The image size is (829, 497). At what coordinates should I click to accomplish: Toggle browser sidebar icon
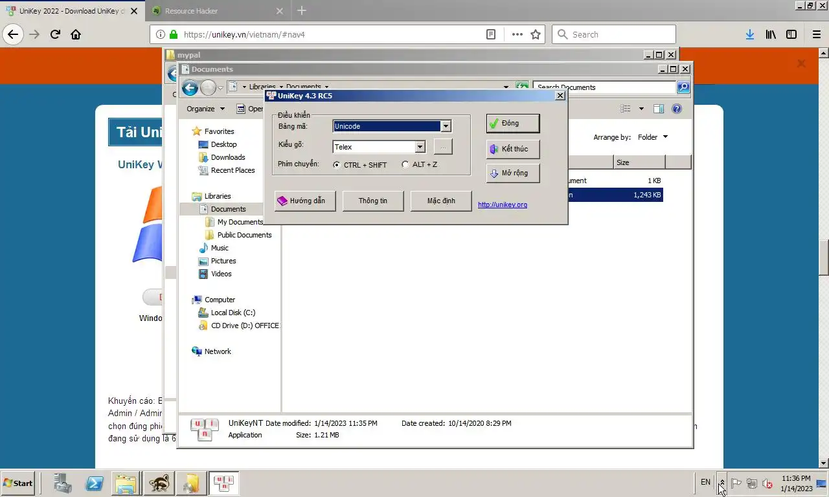point(791,34)
